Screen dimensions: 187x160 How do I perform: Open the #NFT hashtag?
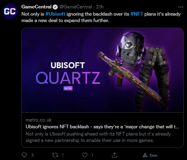click(137, 14)
